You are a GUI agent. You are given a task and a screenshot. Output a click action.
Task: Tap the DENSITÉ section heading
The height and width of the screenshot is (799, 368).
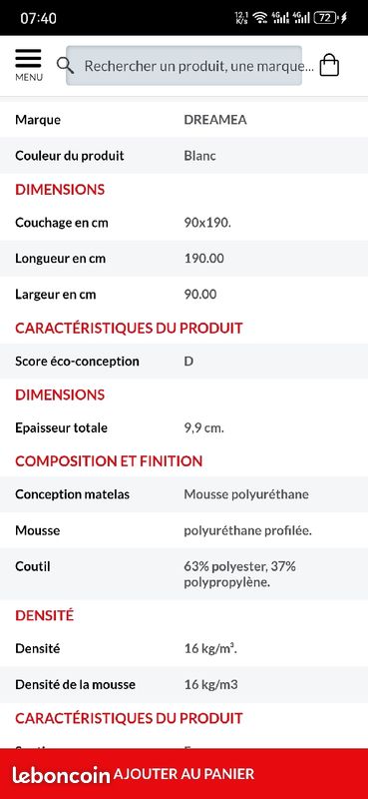[44, 615]
